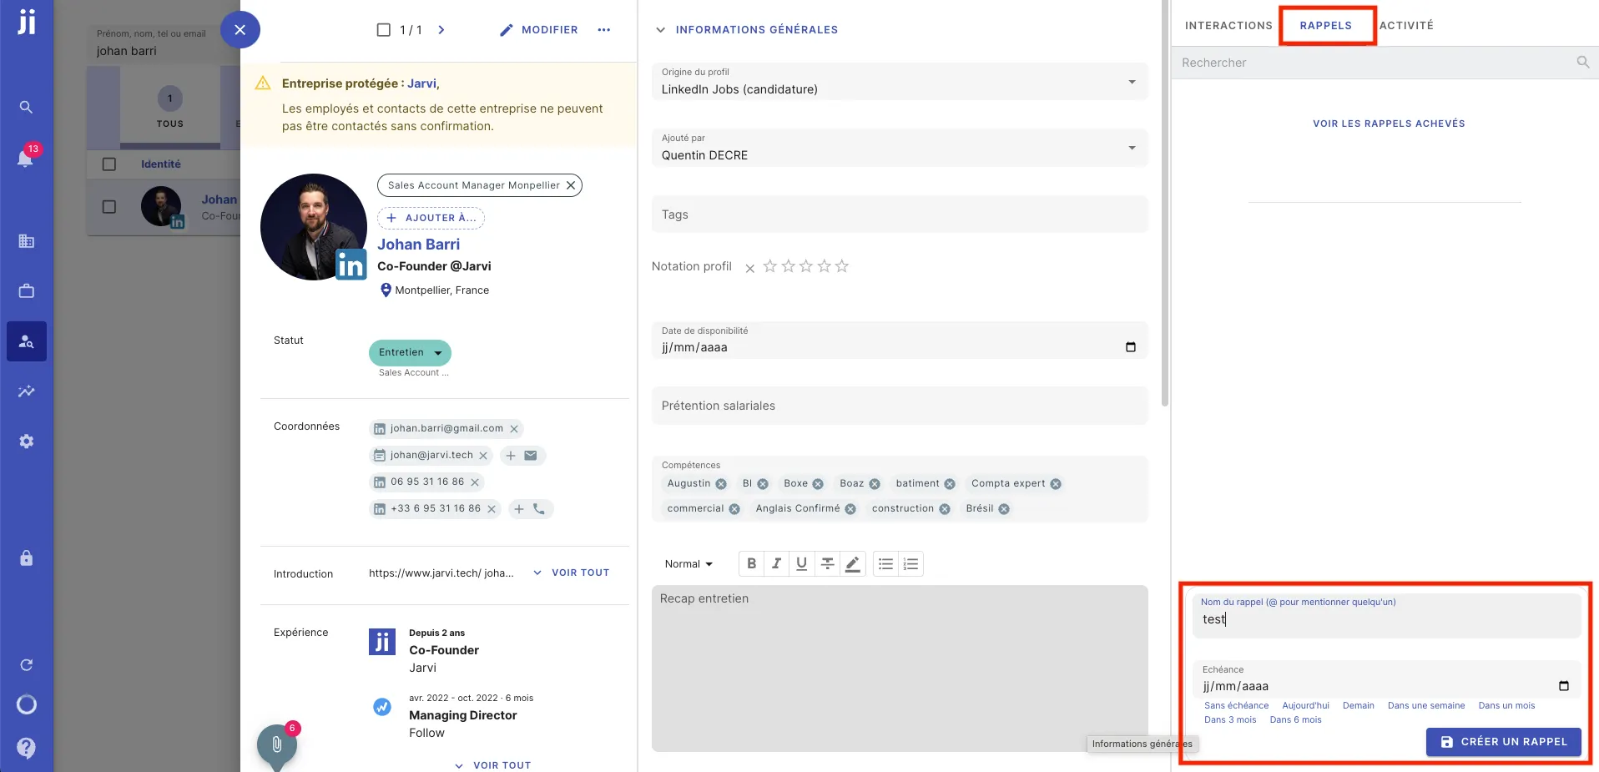Tick the checkbox next to the 1/1 pager
The width and height of the screenshot is (1599, 772).
[x=384, y=29]
